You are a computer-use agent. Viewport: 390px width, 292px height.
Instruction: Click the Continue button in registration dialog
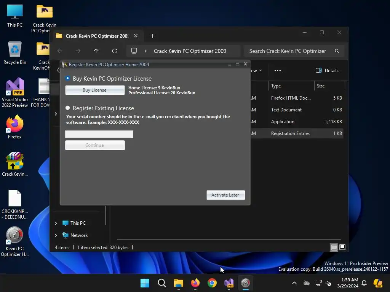click(x=95, y=145)
